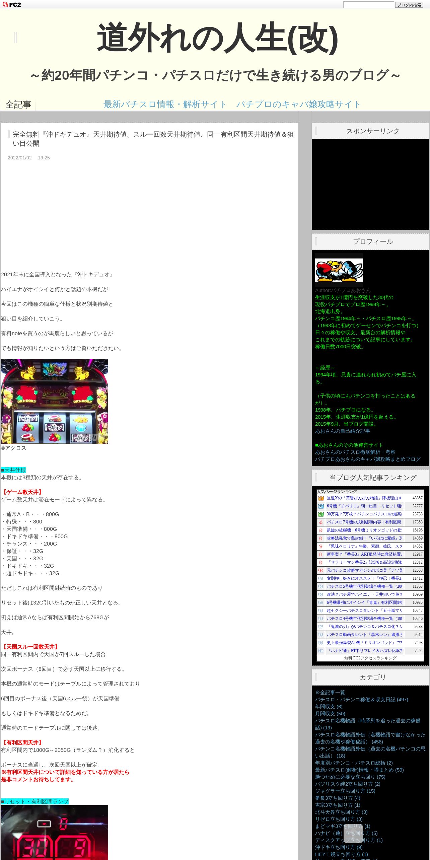Open the 沖ドキデュオ article title link
The height and width of the screenshot is (860, 430).
click(153, 139)
